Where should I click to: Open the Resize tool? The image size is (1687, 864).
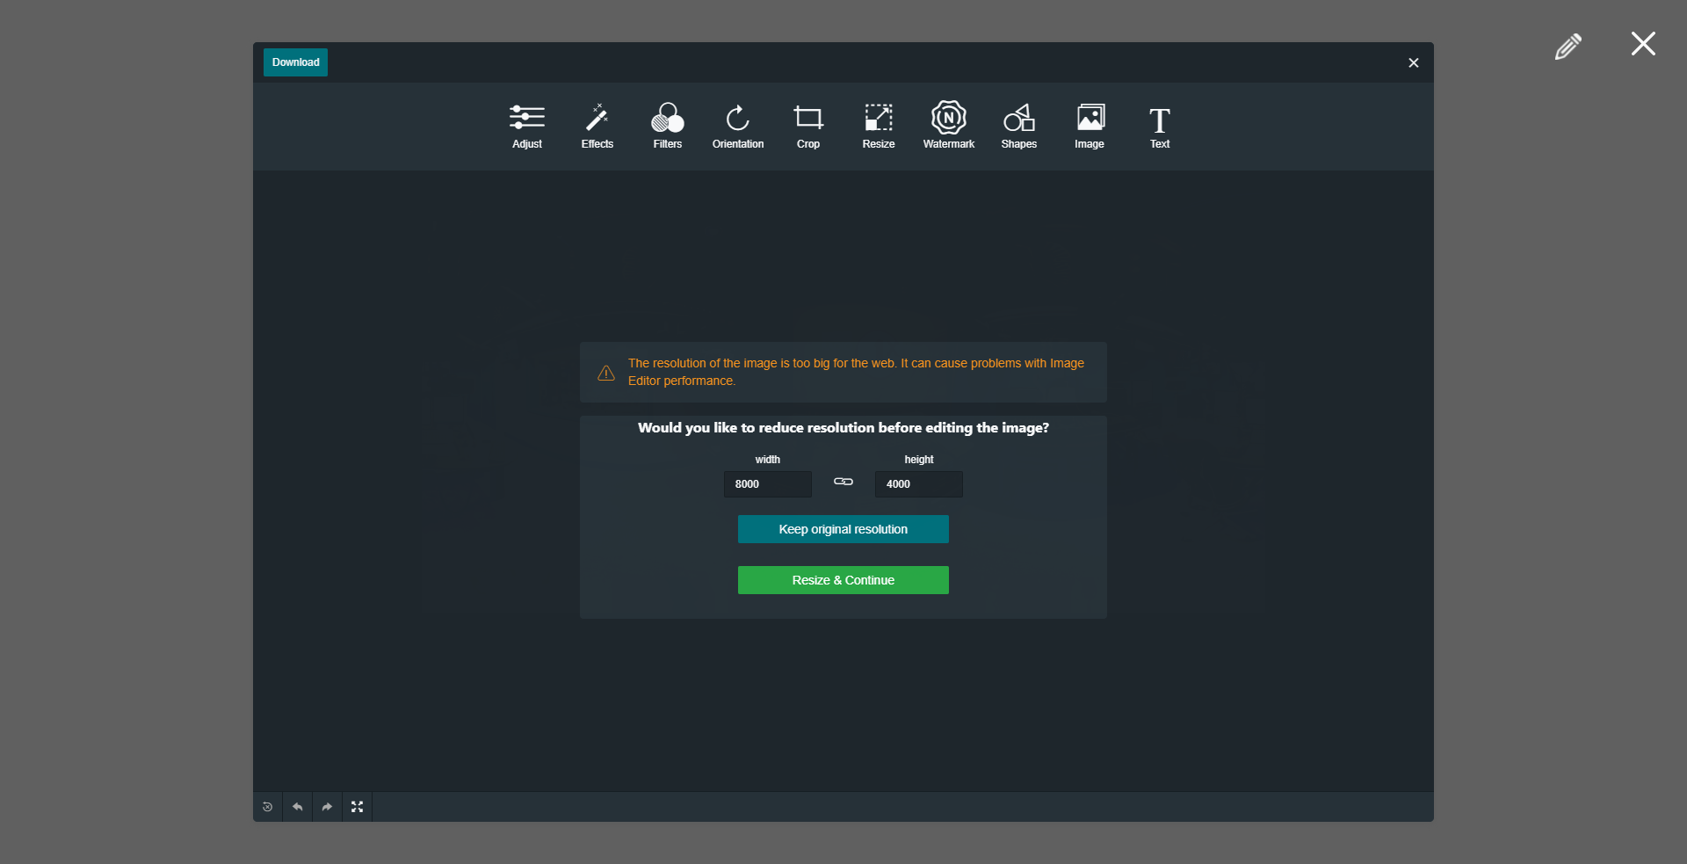click(878, 126)
